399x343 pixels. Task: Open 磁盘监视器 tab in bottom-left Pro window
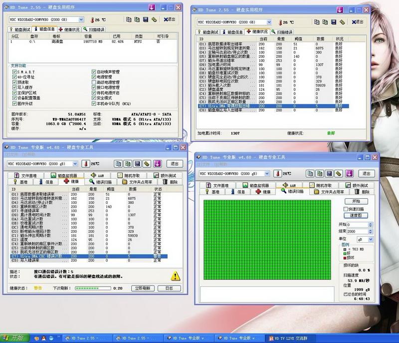click(x=64, y=175)
